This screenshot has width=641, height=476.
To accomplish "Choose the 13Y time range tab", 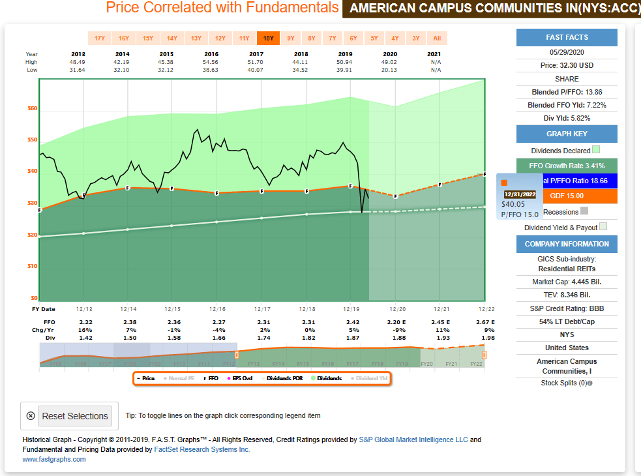I will coord(196,38).
